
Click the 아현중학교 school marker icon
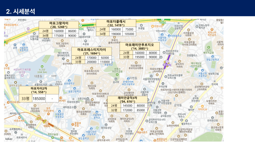click(x=169, y=36)
